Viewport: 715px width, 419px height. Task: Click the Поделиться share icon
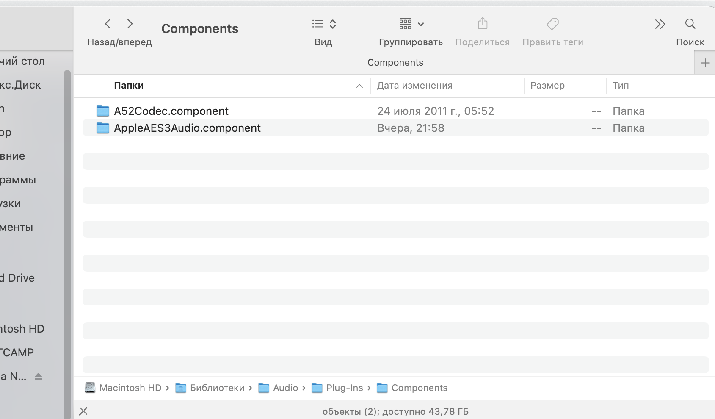[x=483, y=24]
